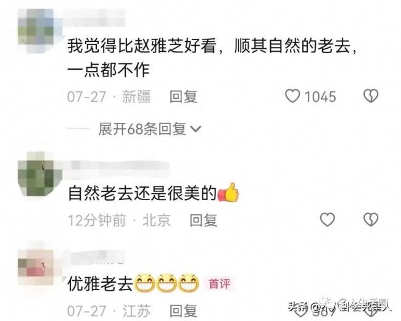Dislike the 新疆 comment with broken heart

371,96
